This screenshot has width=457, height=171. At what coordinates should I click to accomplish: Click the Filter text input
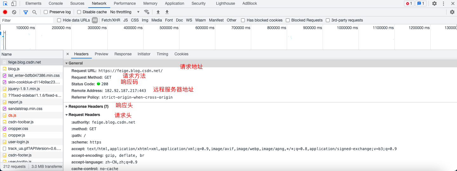(27, 20)
